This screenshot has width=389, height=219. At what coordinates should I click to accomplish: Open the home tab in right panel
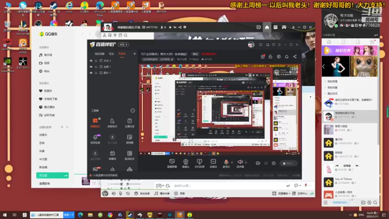tap(329, 42)
